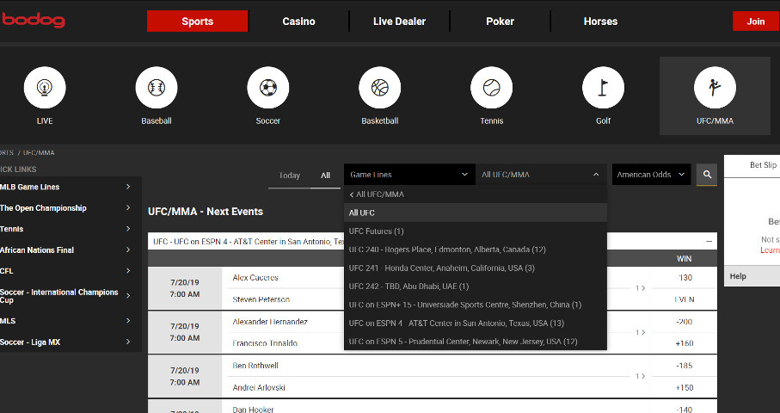Open more bets for Rothwell vs Arlovski

pyautogui.click(x=640, y=376)
